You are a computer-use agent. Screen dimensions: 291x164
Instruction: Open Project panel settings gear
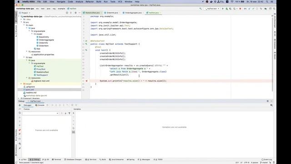(75, 13)
